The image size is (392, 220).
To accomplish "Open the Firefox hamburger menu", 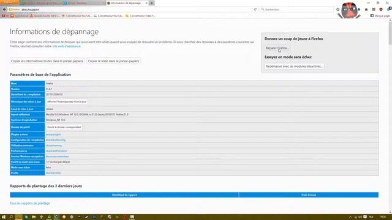I will click(x=374, y=10).
